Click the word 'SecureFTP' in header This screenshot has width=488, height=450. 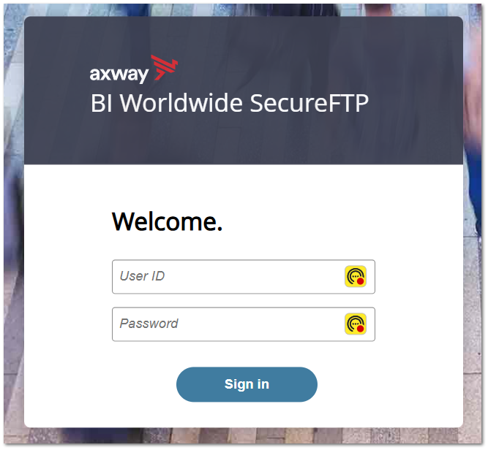(x=309, y=103)
